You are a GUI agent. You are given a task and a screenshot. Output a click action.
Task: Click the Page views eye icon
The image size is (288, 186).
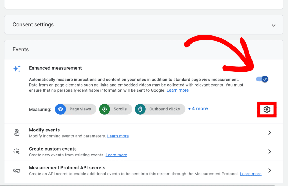tap(60, 109)
